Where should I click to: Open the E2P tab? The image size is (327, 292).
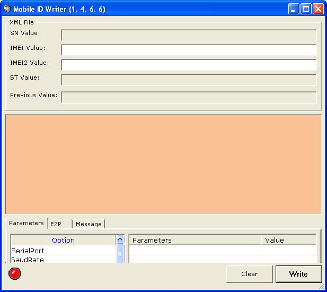click(60, 224)
